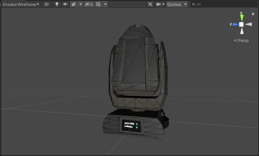Expand the camera settings dropdown arrow

click(163, 5)
